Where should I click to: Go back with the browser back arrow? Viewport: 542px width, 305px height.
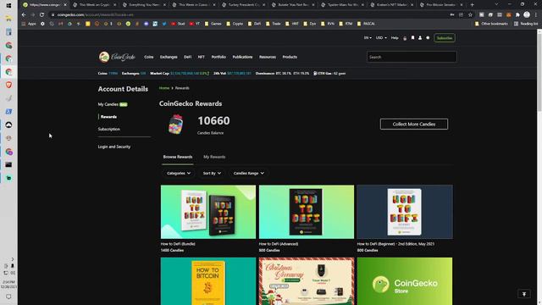point(24,15)
